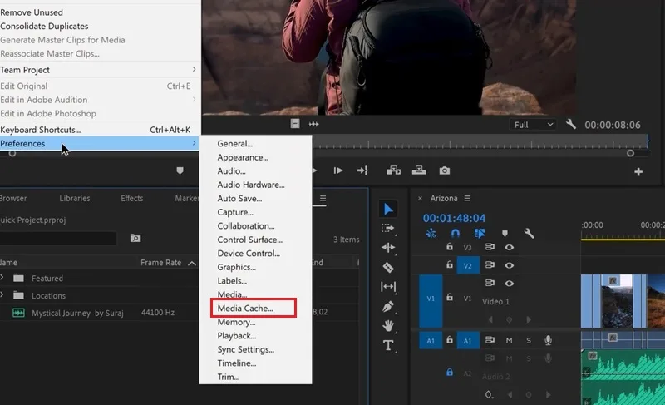
Task: Select the Razor tool
Action: [388, 268]
